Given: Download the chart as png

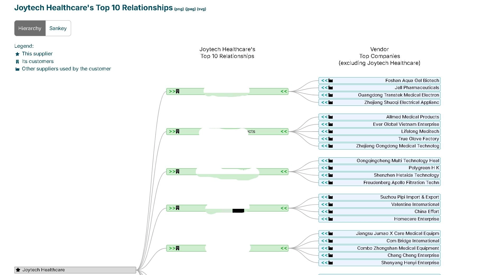Looking at the screenshot, I should pyautogui.click(x=179, y=9).
